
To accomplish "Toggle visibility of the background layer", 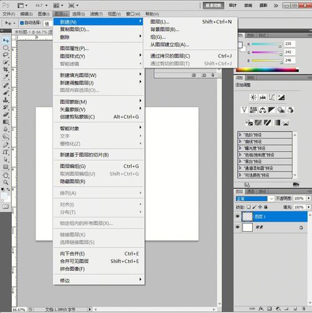I will (238, 227).
